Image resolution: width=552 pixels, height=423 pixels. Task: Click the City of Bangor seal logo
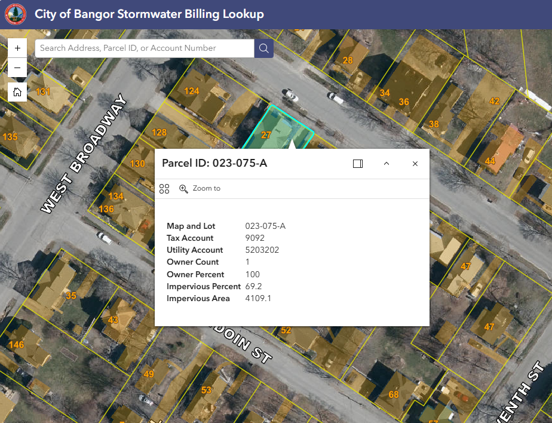15,14
